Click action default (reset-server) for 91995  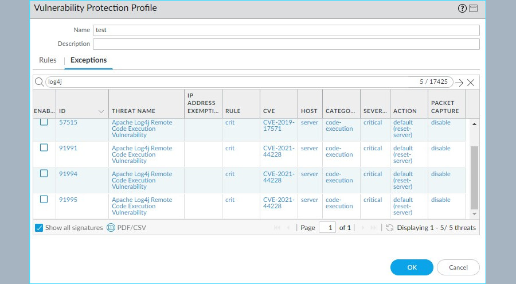pyautogui.click(x=403, y=206)
